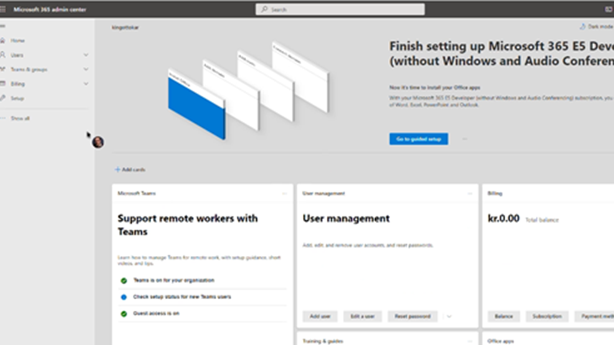Image resolution: width=614 pixels, height=345 pixels.
Task: Select Billing in the navigation
Action: pos(18,84)
